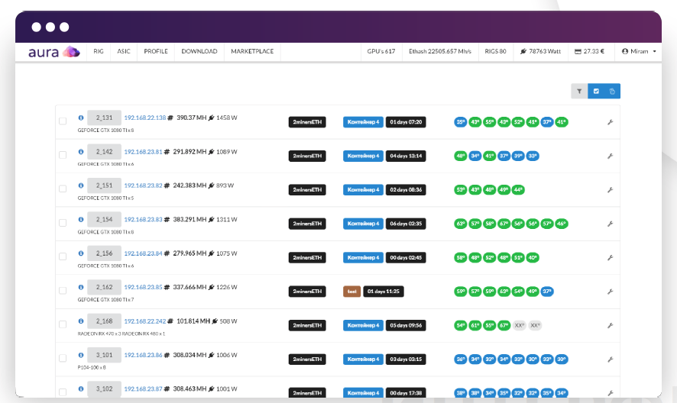Click info icon for rig 2_156
The width and height of the screenshot is (677, 403).
pyautogui.click(x=81, y=253)
